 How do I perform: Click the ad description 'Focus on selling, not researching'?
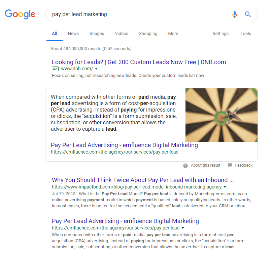coord(128,76)
